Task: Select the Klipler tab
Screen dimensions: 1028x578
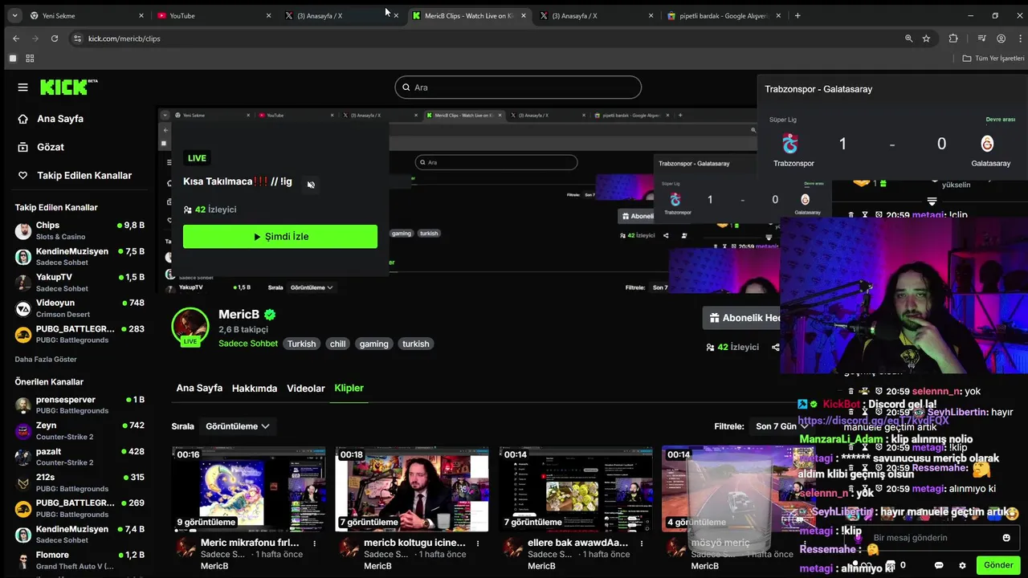Action: 349,389
